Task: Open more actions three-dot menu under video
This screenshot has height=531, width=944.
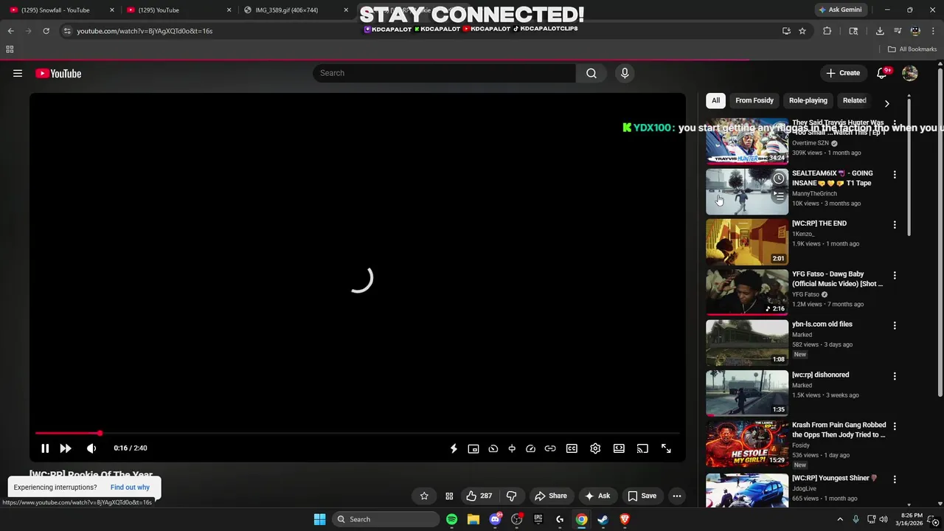Action: coord(677,496)
